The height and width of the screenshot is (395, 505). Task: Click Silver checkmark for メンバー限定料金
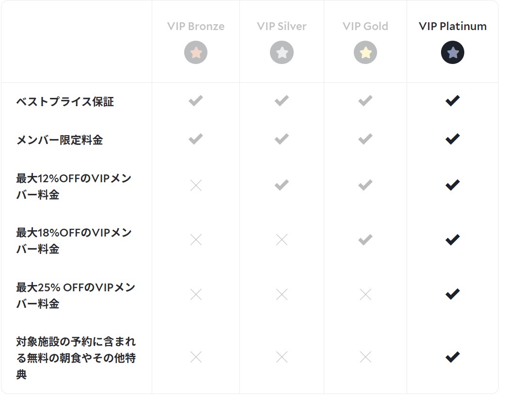tap(282, 140)
